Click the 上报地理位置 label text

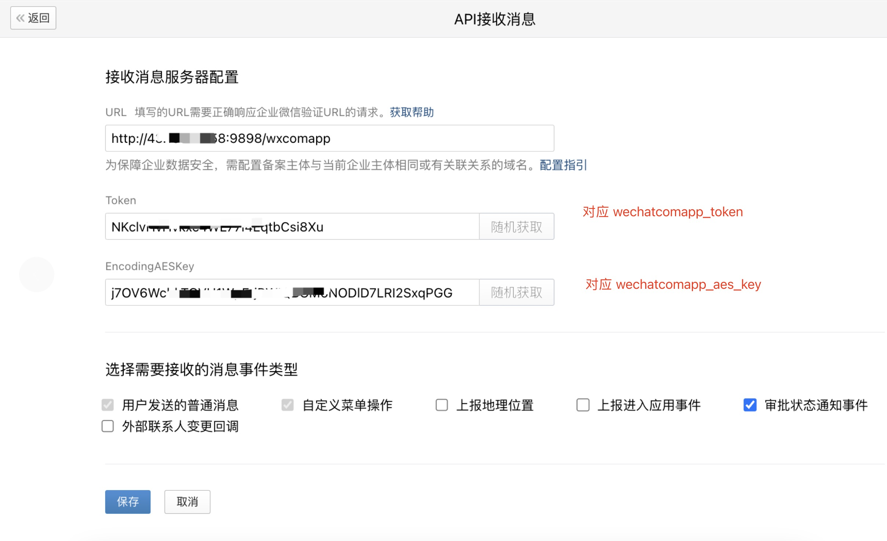(494, 405)
